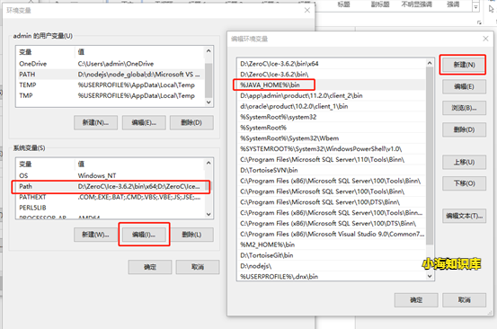497x329 pixels.
Task: Click system variables list scroll down arrow
Action: point(209,214)
